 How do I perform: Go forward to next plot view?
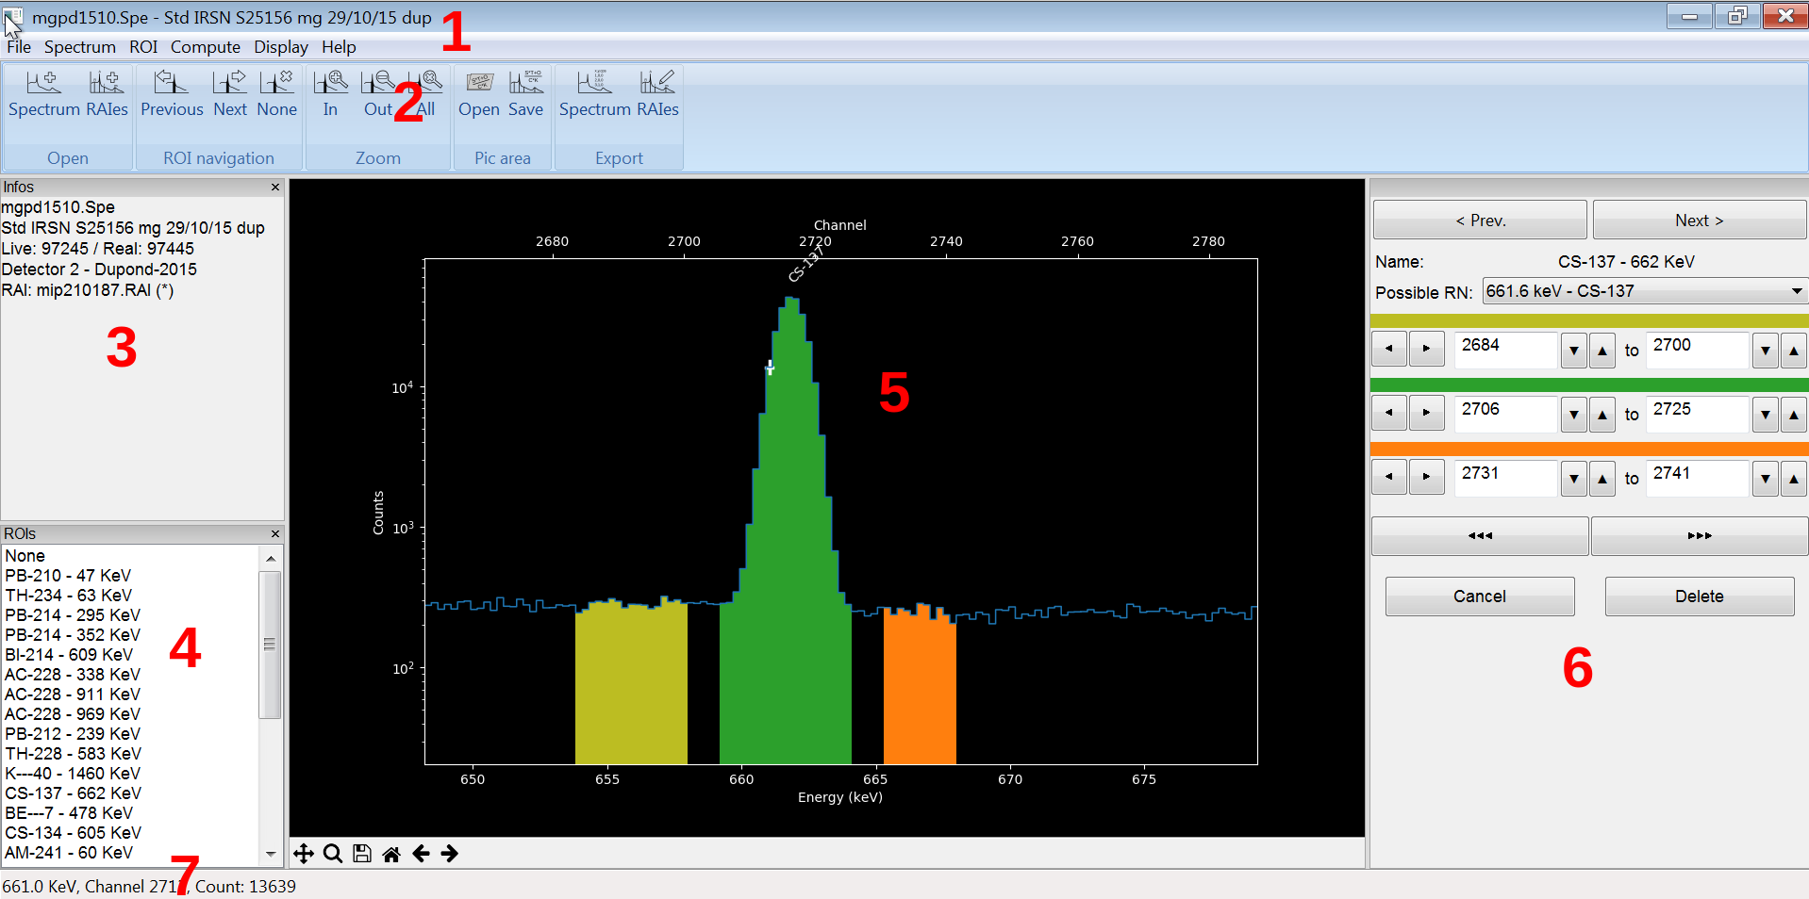point(450,854)
